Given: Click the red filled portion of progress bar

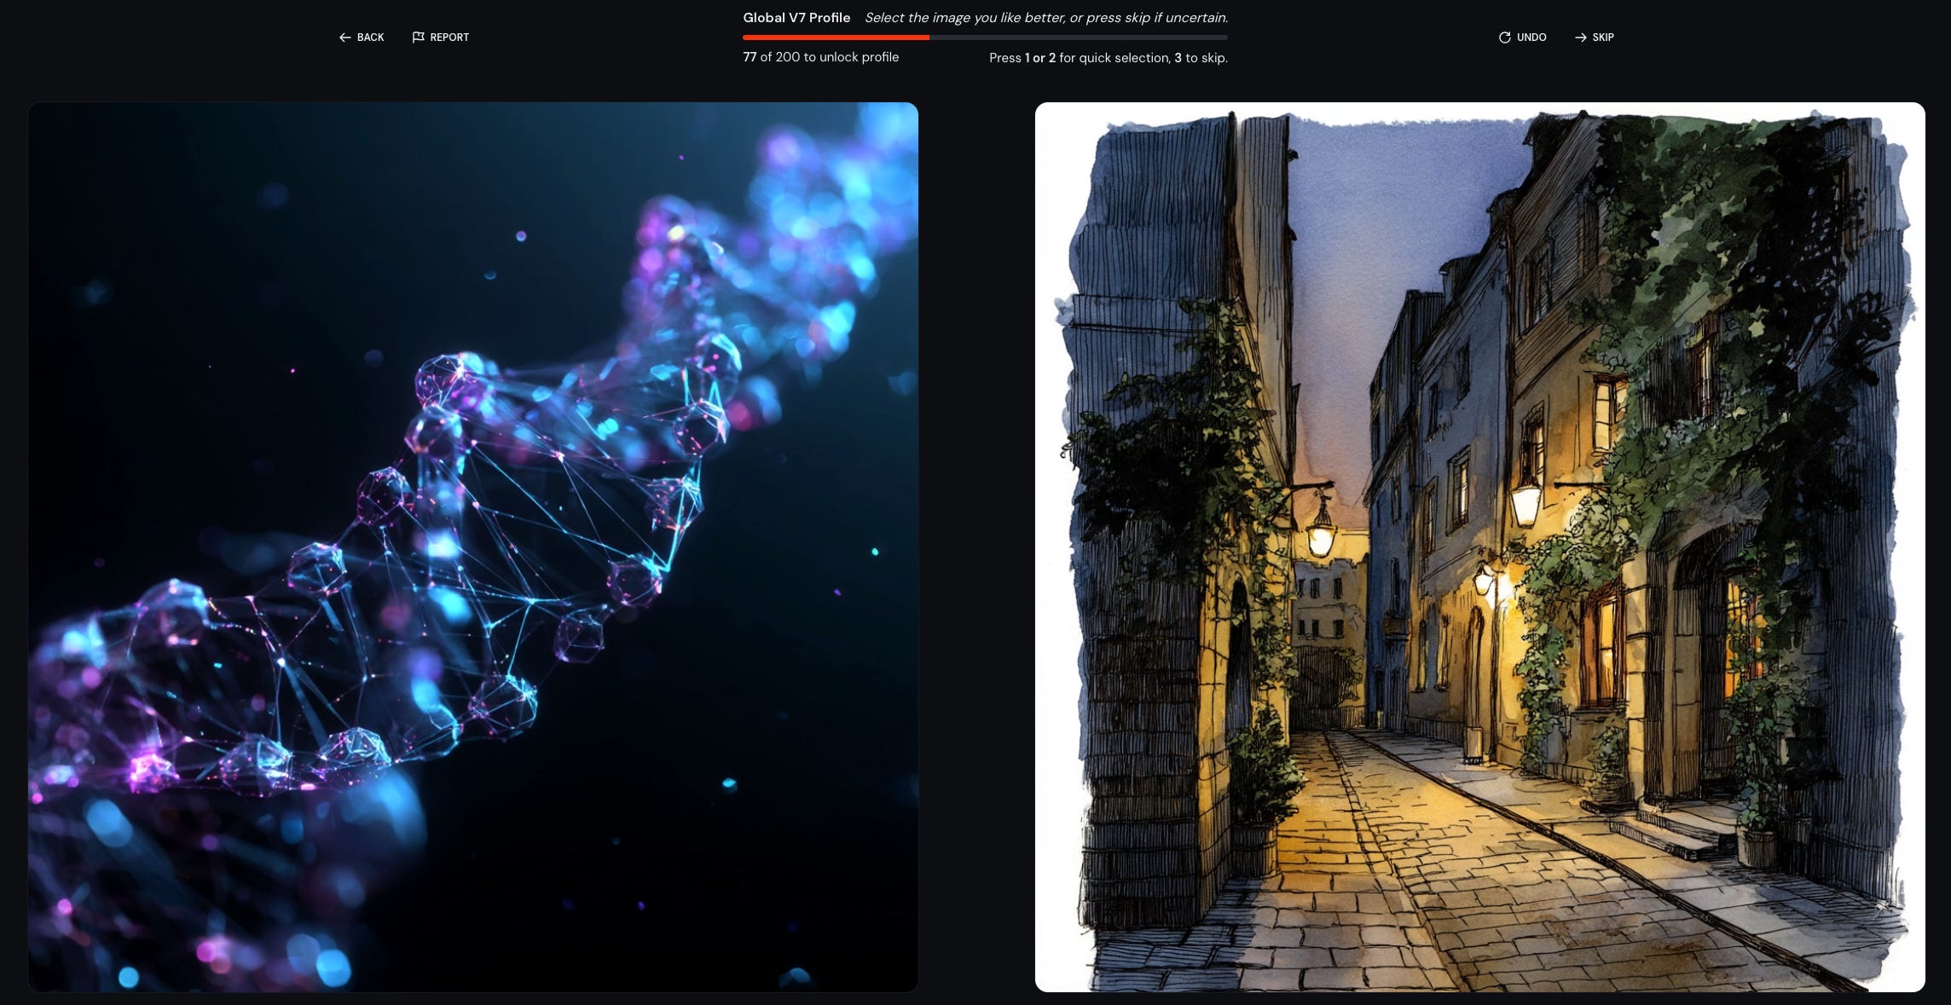Looking at the screenshot, I should coord(836,38).
